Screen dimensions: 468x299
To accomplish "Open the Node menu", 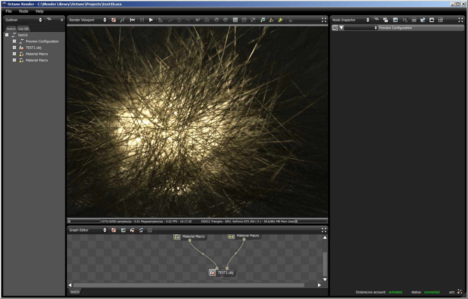I will click(24, 11).
